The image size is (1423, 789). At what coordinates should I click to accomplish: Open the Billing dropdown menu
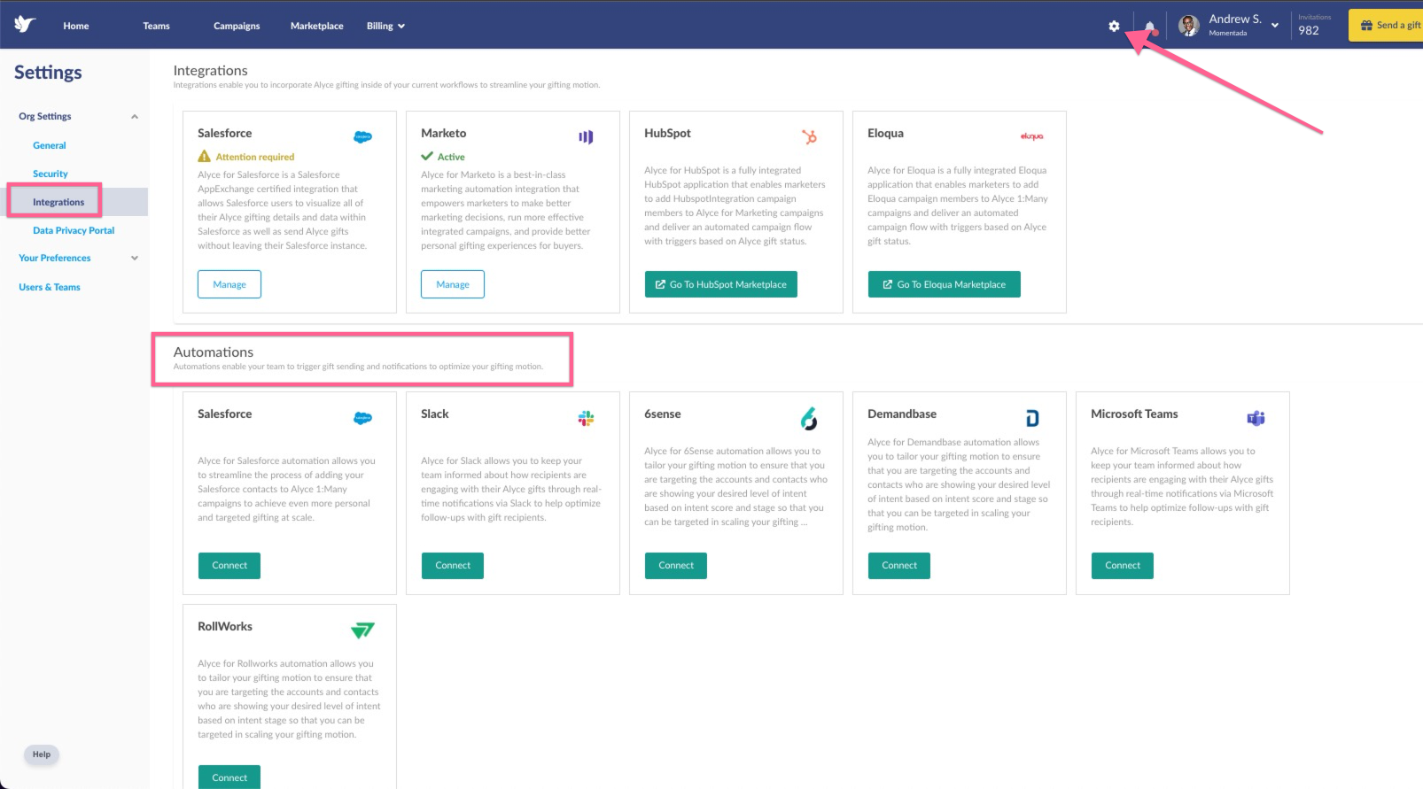pyautogui.click(x=385, y=26)
